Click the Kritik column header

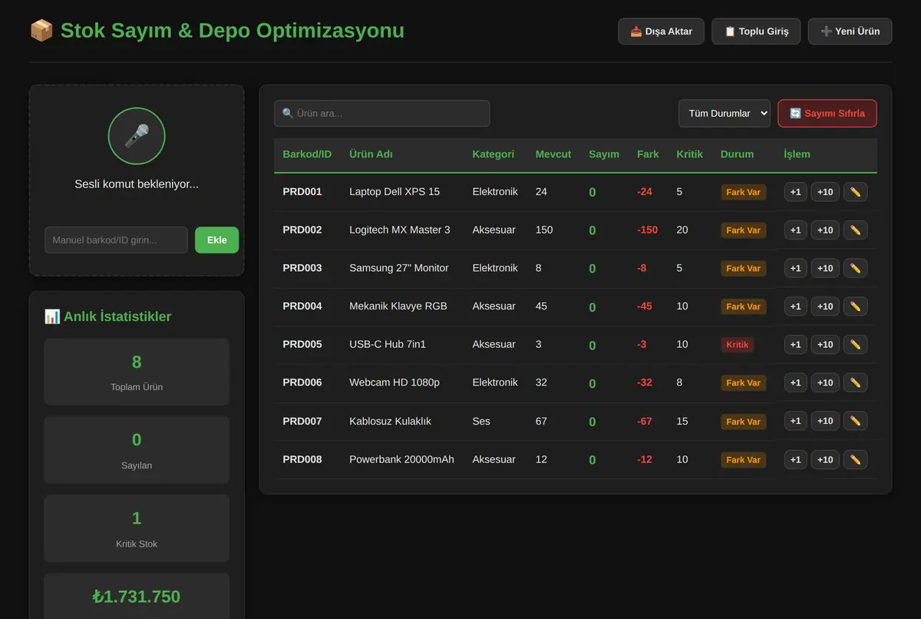click(x=689, y=154)
